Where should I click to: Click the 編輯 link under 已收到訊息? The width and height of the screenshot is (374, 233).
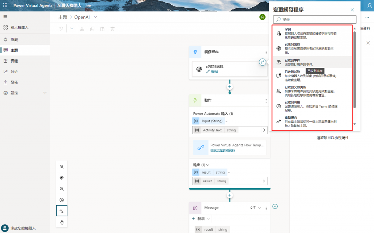click(x=214, y=71)
